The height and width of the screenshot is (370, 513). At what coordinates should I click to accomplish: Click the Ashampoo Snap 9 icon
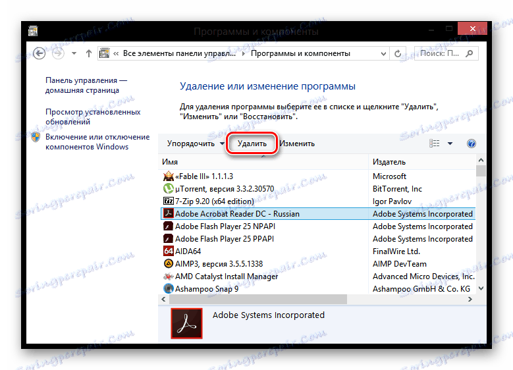tap(168, 288)
